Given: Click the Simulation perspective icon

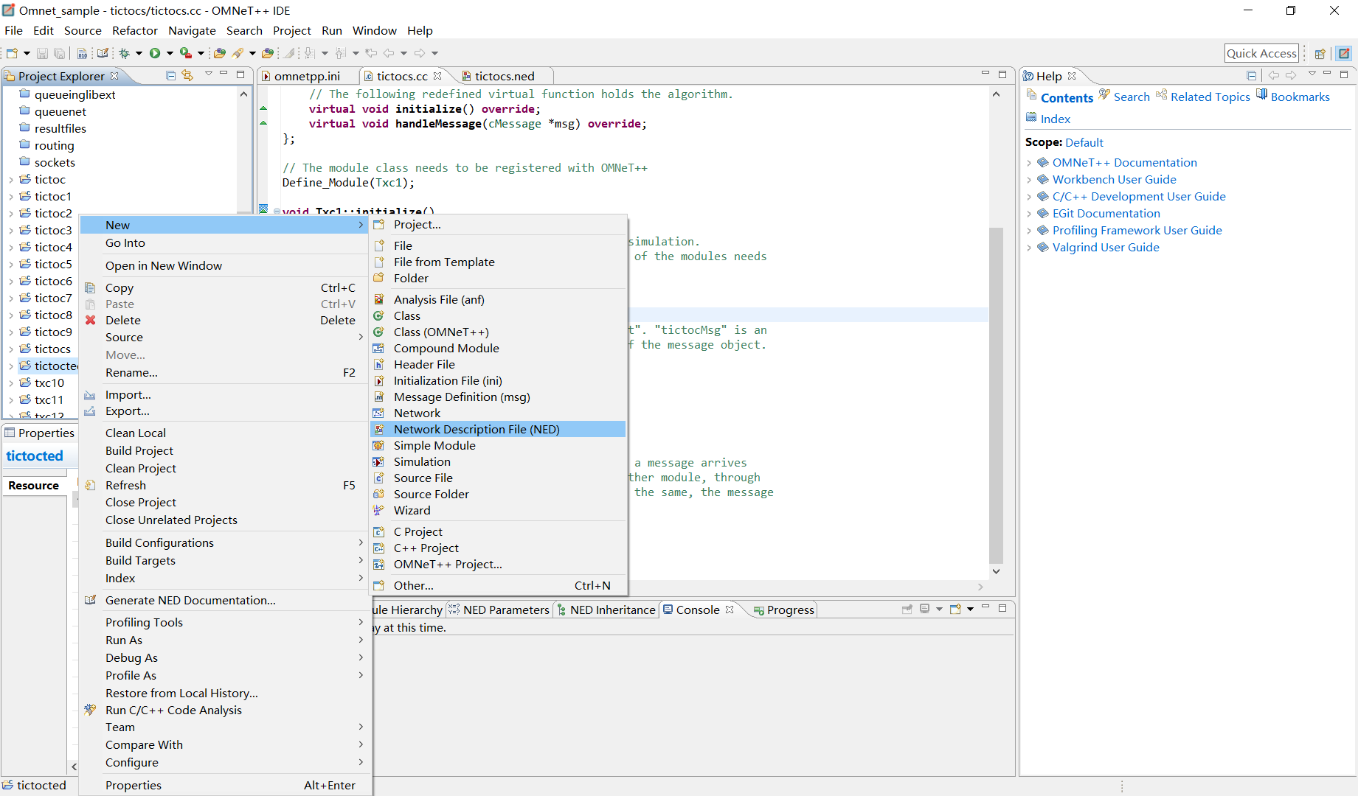Looking at the screenshot, I should pyautogui.click(x=1344, y=53).
